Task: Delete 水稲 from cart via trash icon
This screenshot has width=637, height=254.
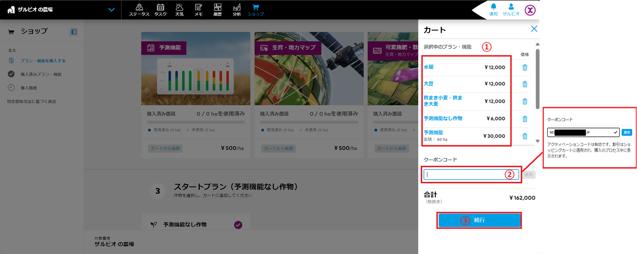Action: (525, 67)
